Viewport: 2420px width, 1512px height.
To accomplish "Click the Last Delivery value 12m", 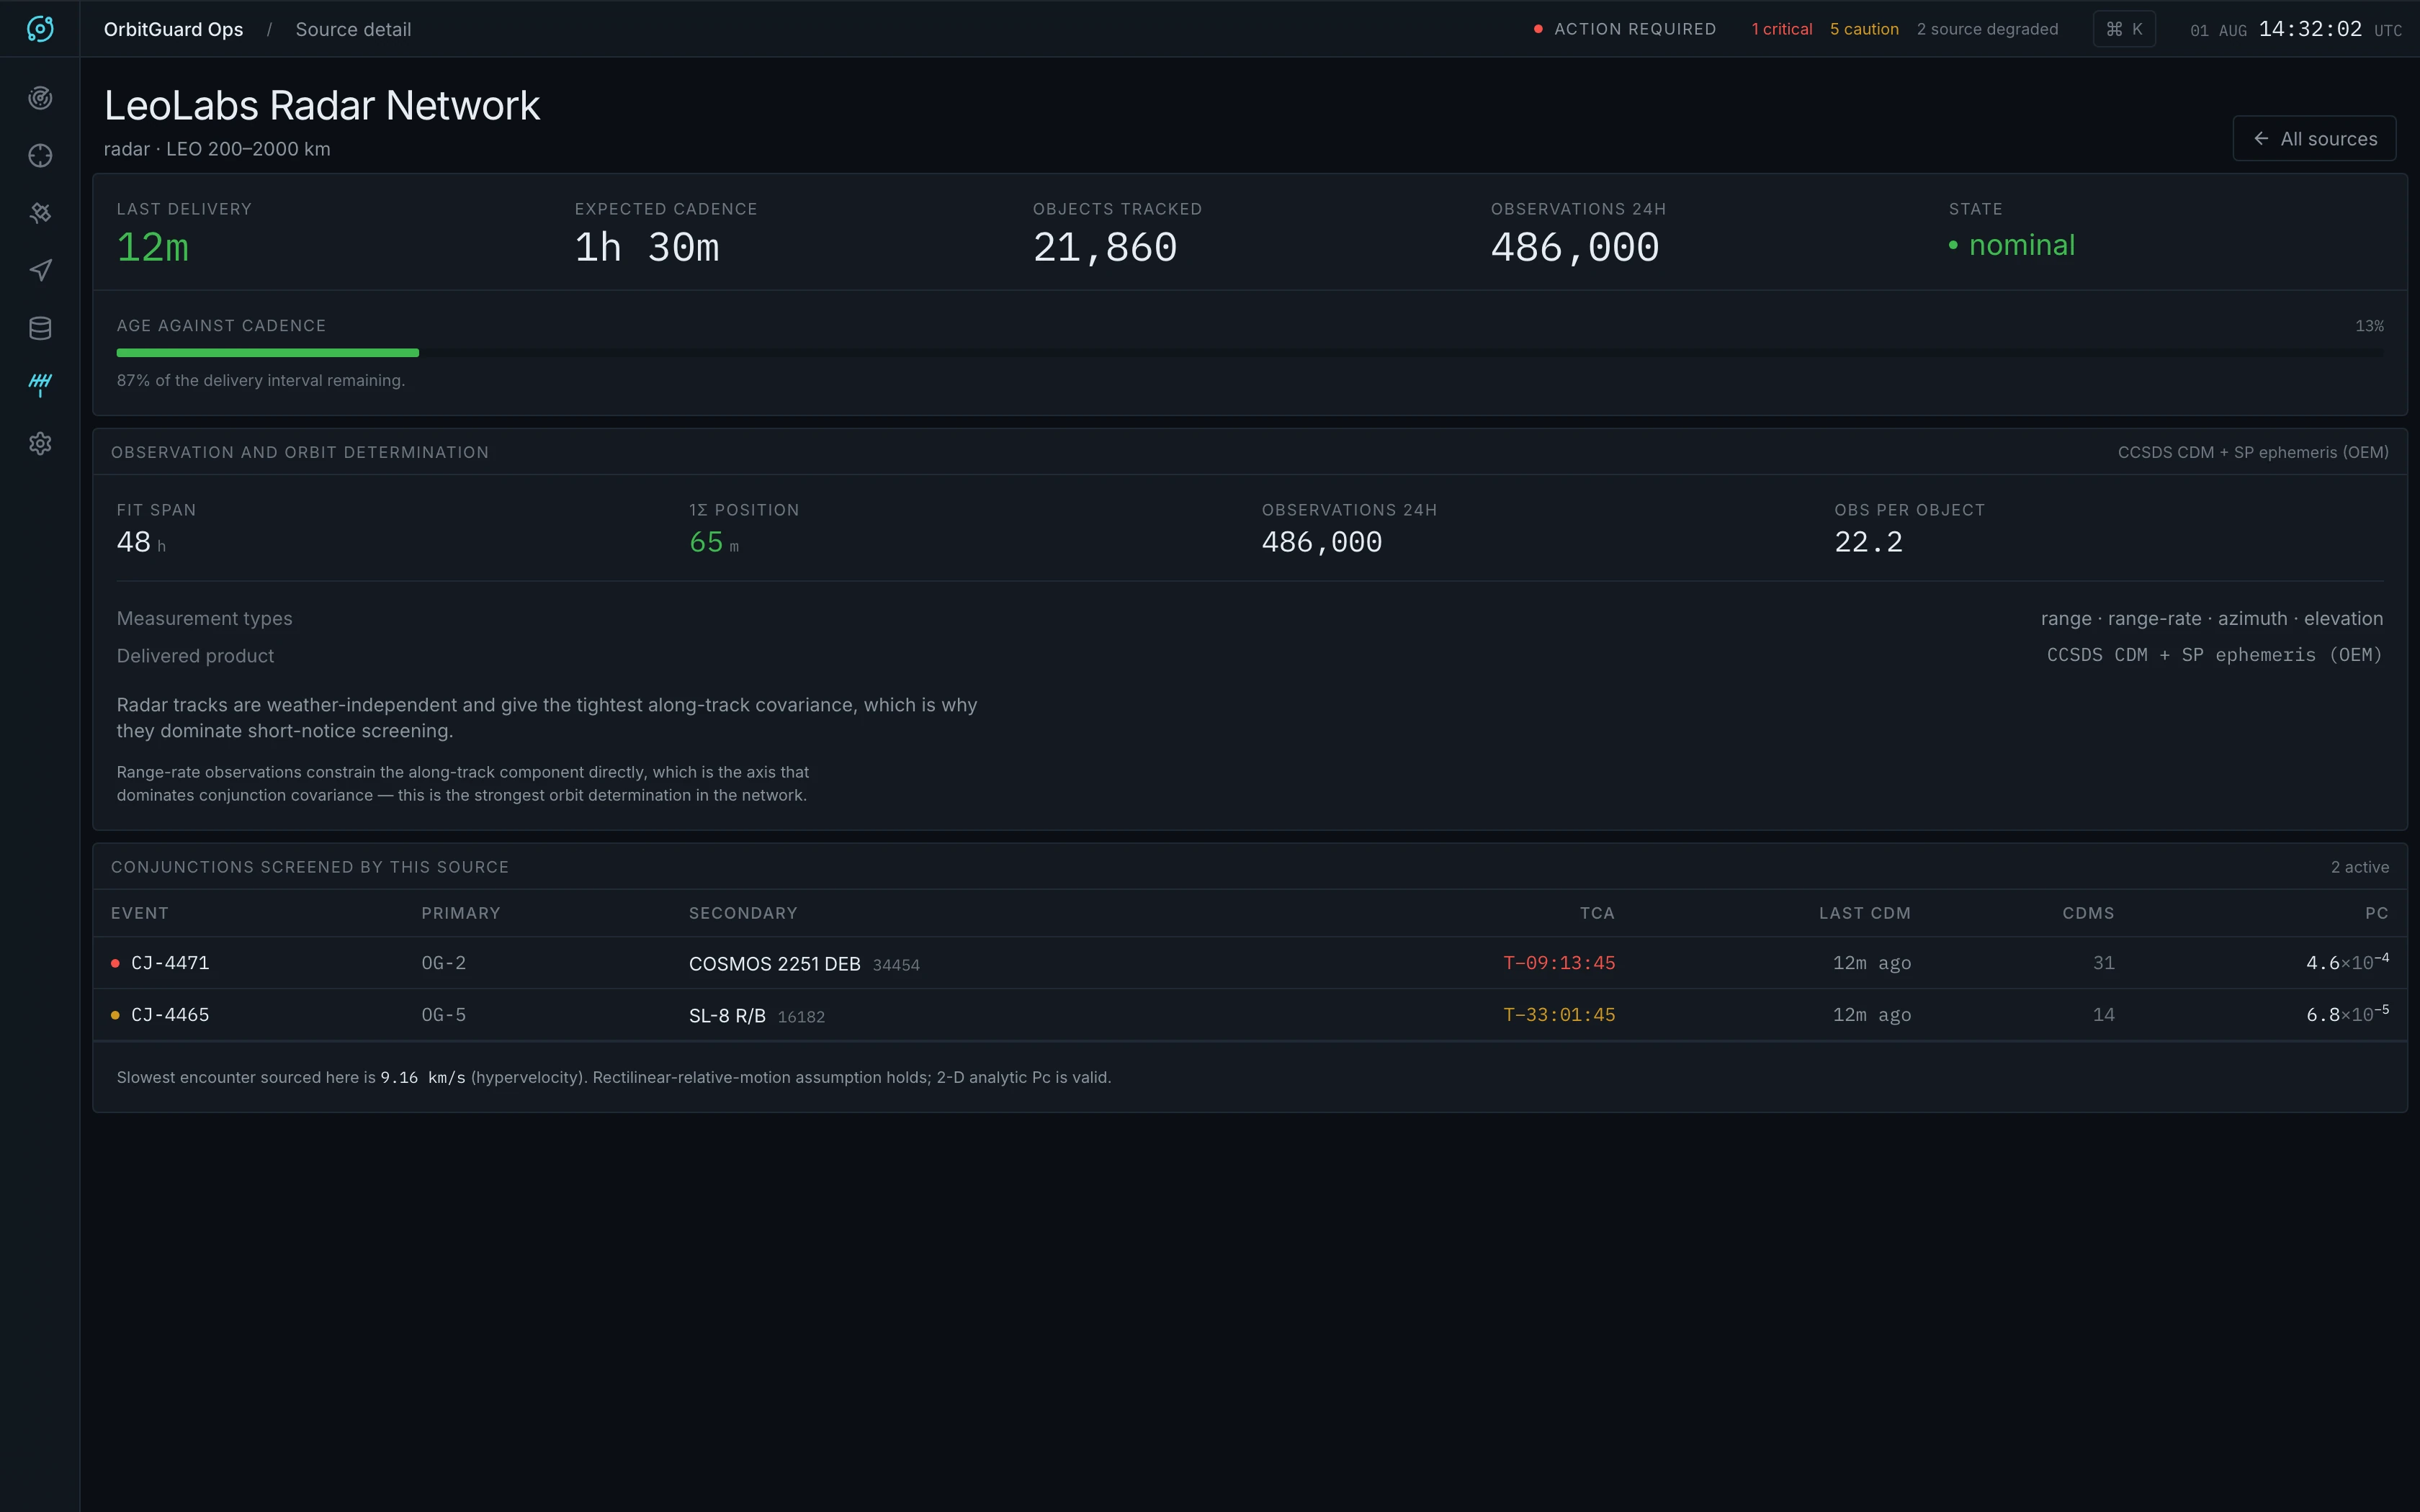I will click(153, 247).
